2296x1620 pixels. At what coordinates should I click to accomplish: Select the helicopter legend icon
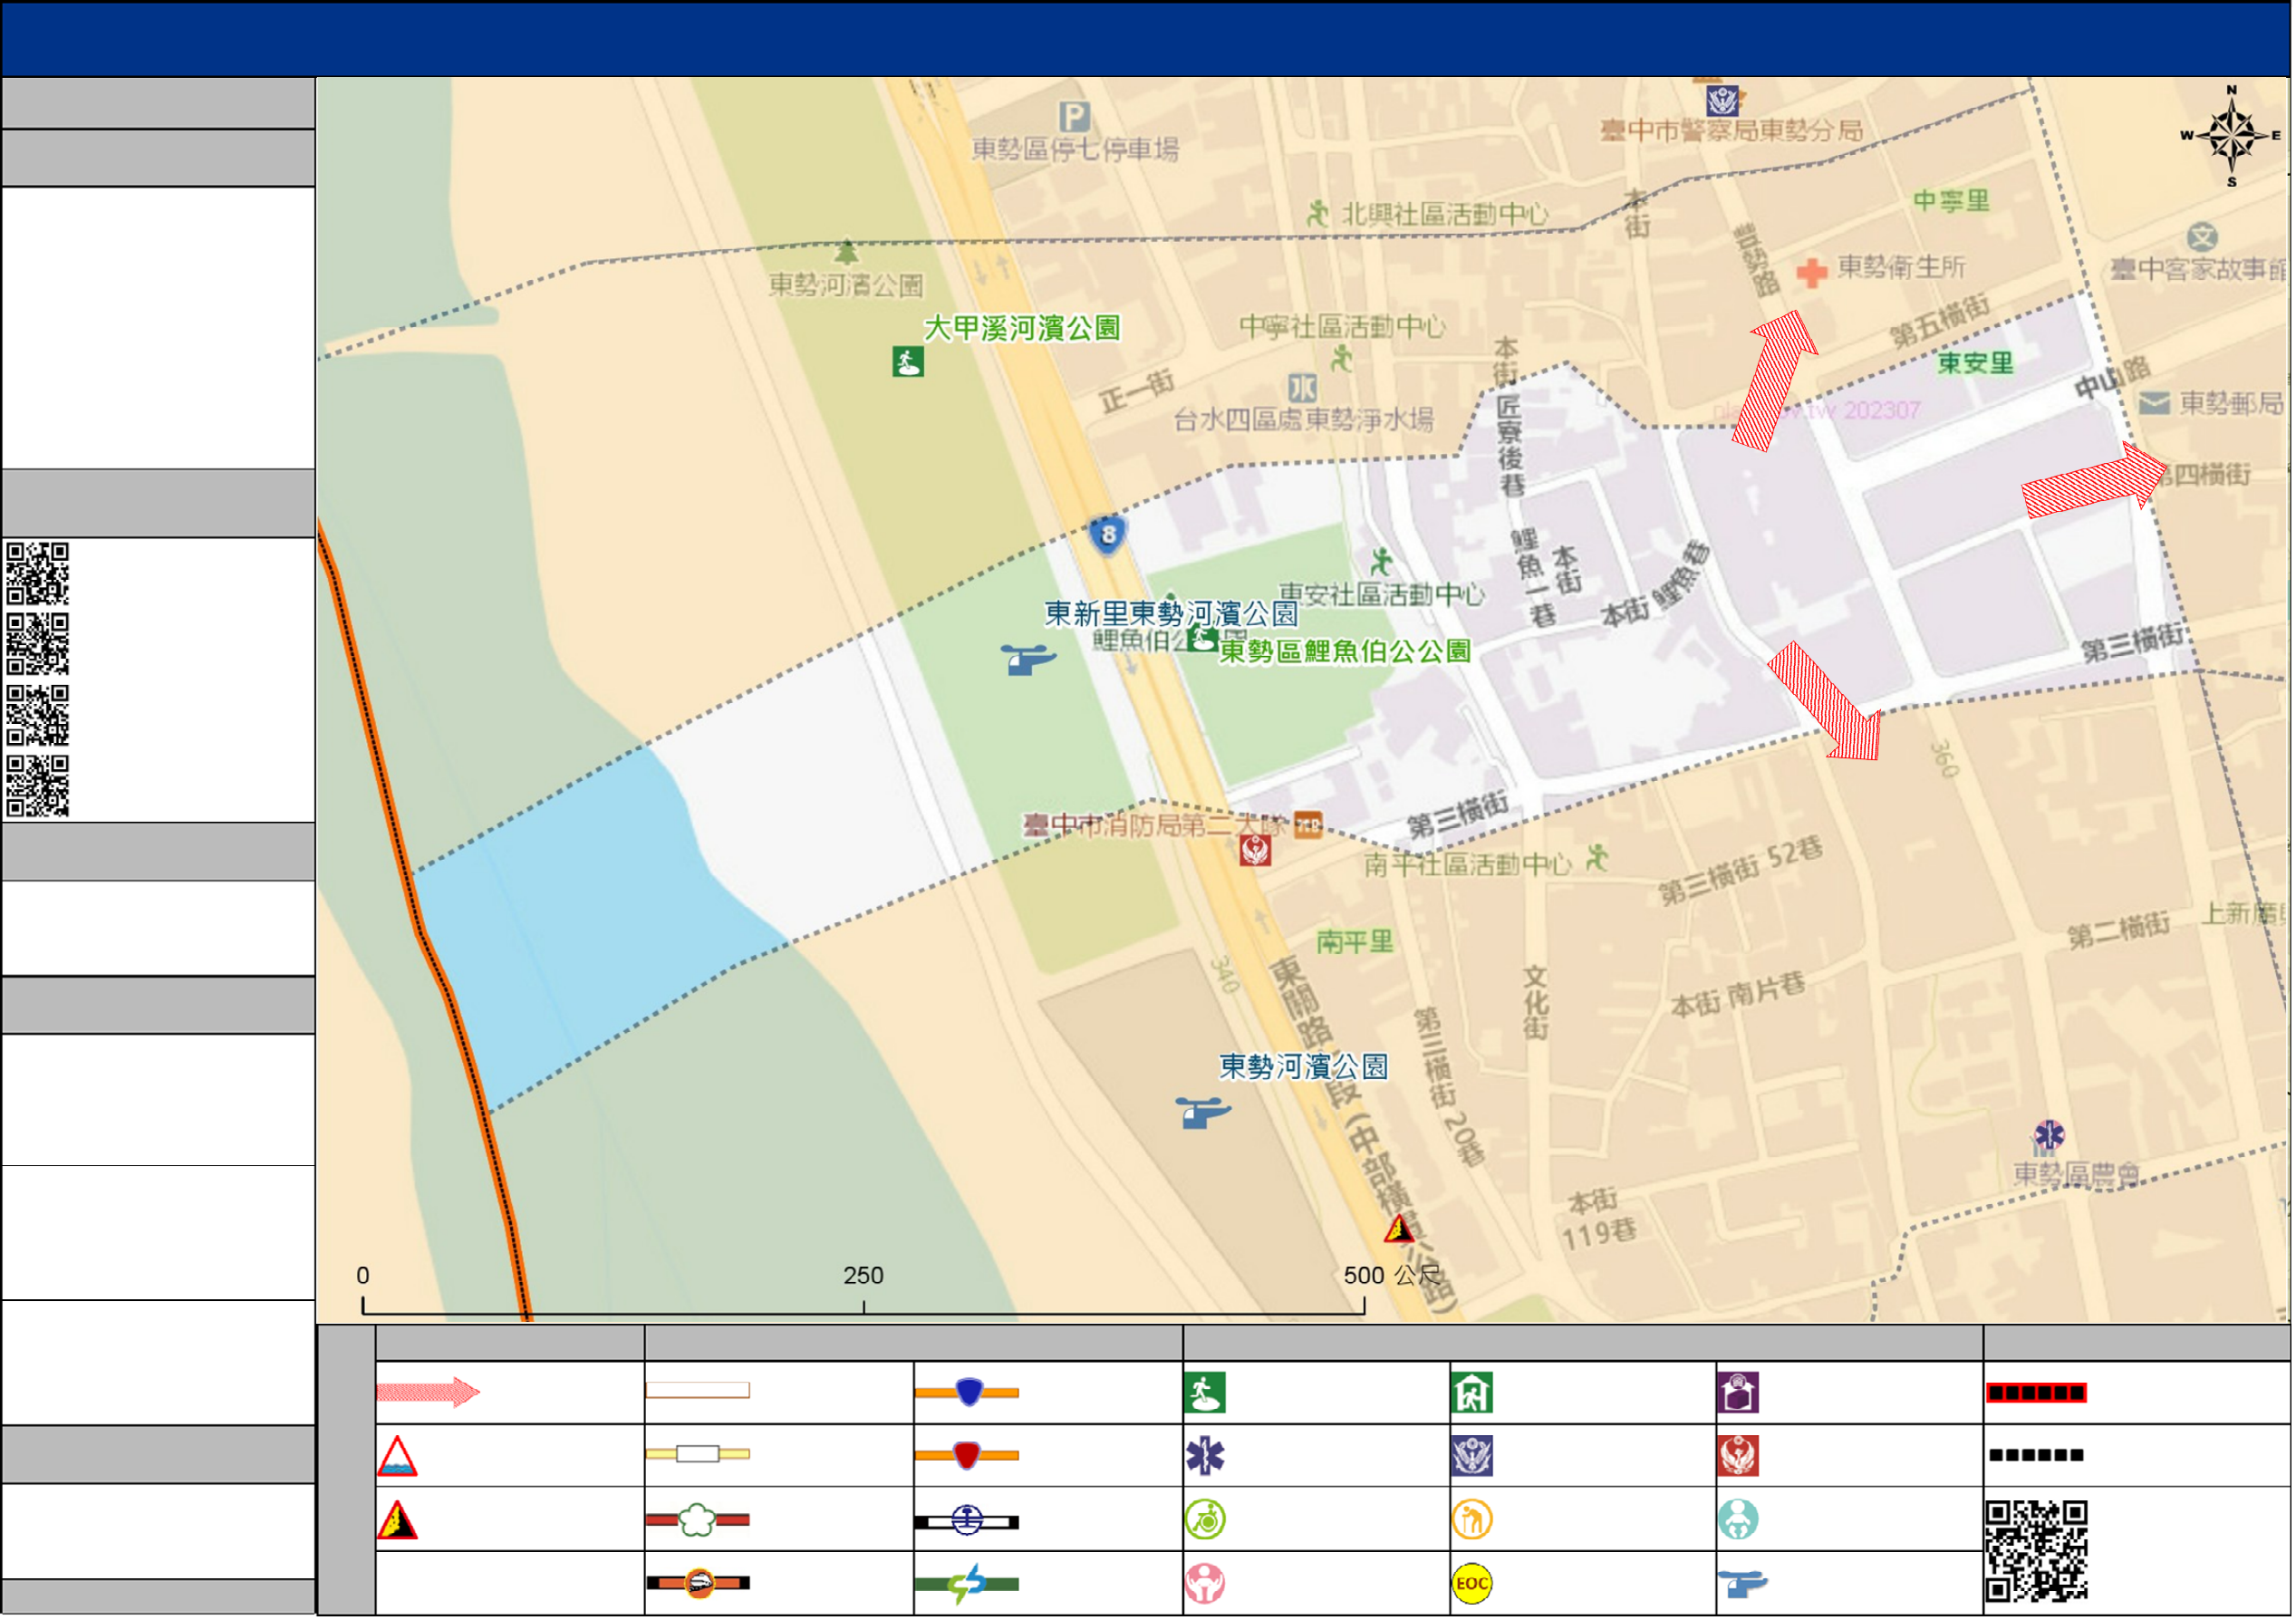1744,1586
